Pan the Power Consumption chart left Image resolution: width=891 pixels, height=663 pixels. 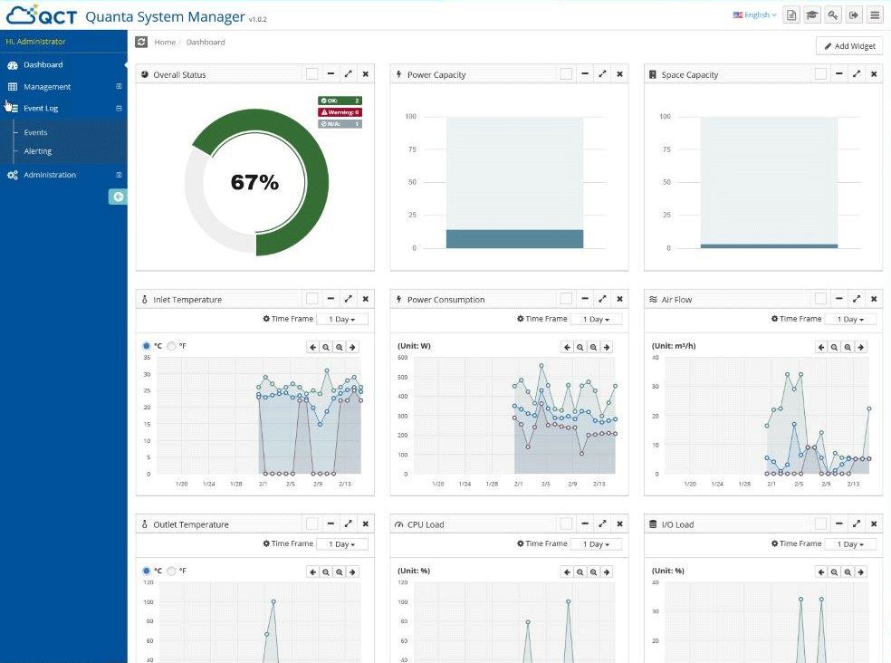(x=567, y=347)
